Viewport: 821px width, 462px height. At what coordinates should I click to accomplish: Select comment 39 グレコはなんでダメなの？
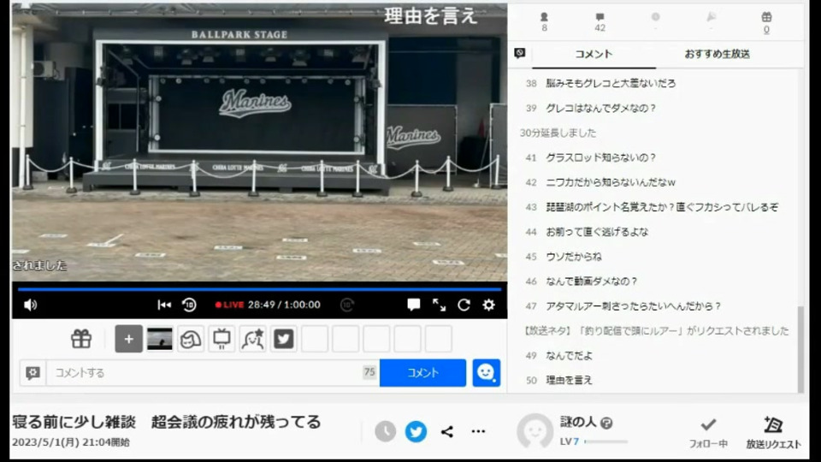601,108
